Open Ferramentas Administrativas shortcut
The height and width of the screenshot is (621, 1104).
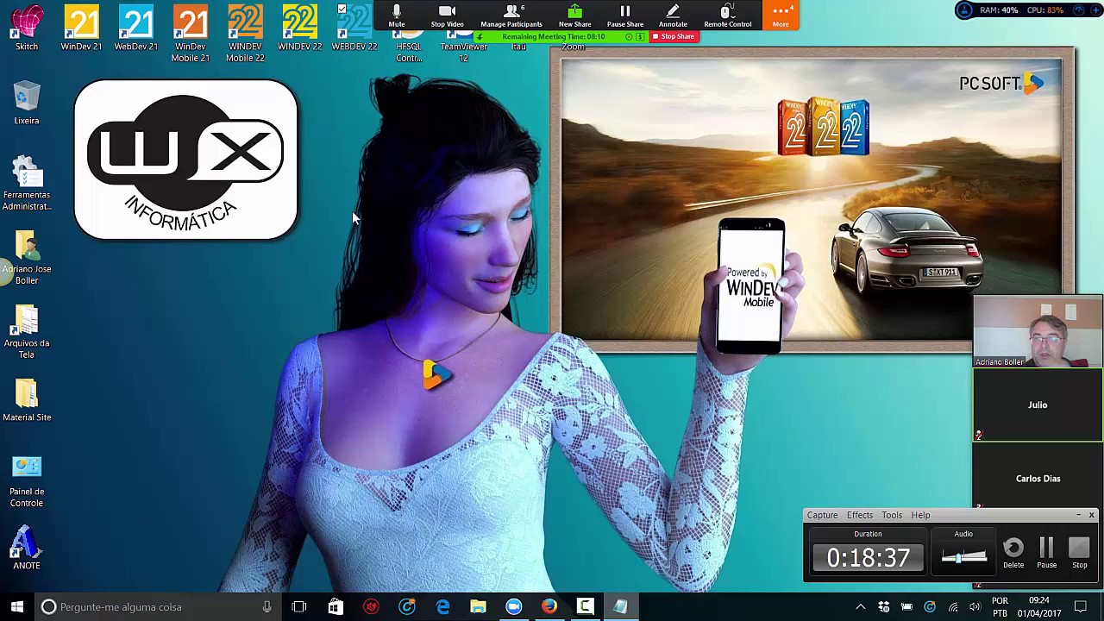[x=27, y=184]
